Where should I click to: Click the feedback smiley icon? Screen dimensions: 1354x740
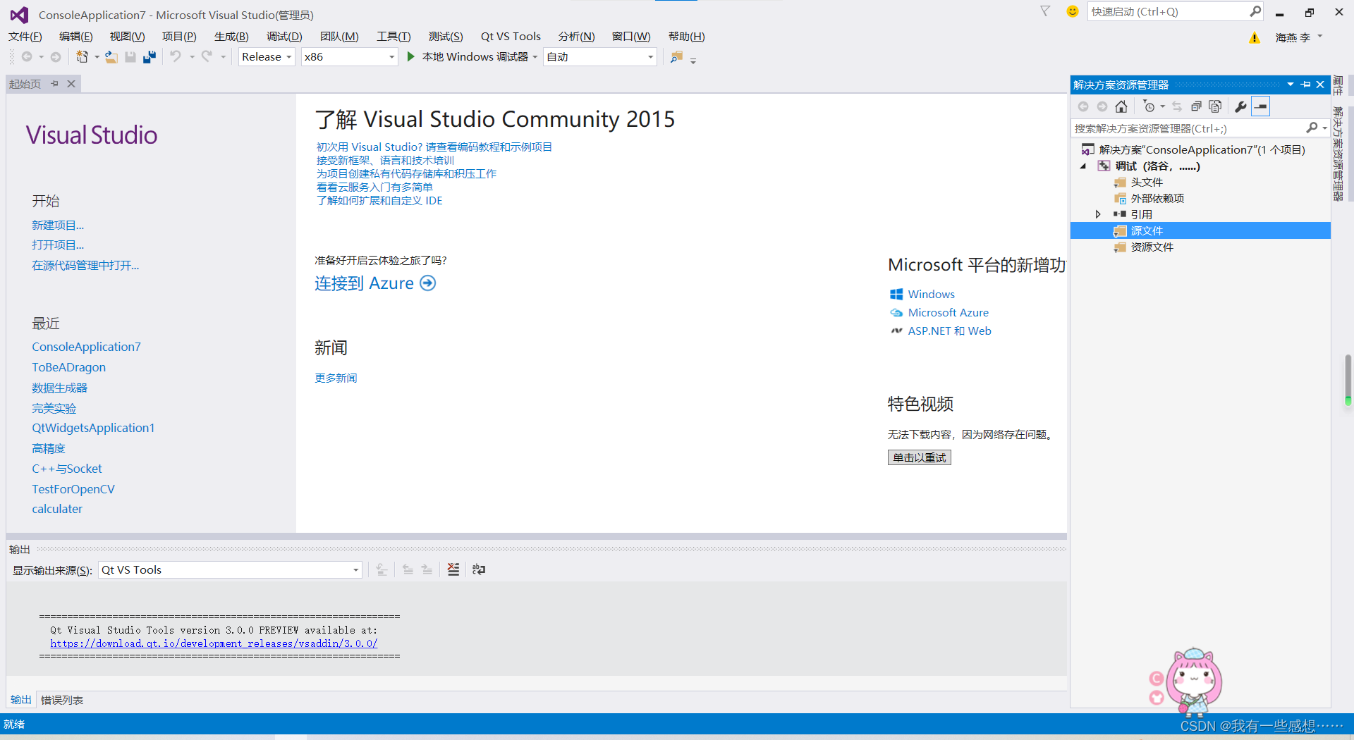coord(1073,11)
